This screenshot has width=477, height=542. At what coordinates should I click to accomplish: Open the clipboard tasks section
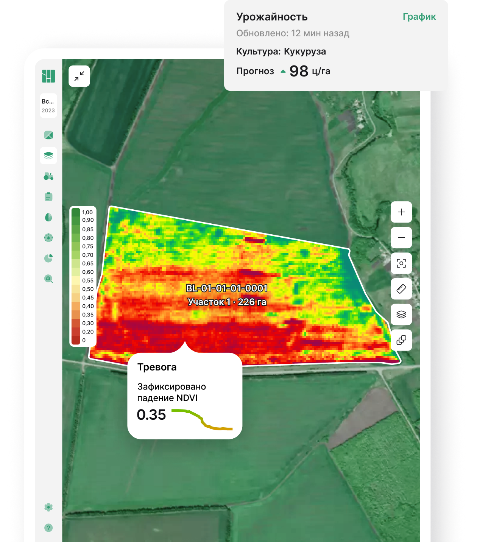coord(48,197)
